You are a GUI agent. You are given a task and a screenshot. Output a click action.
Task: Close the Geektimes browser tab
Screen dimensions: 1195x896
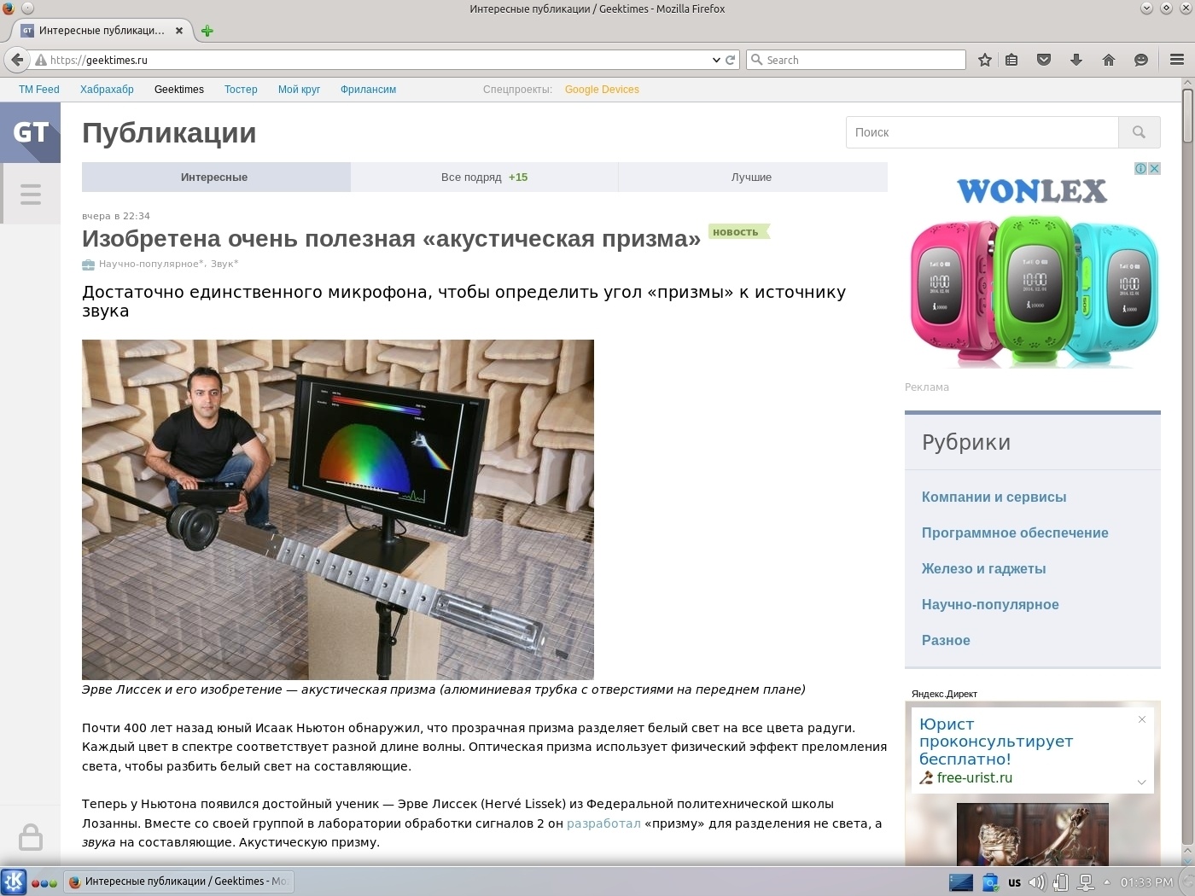179,31
